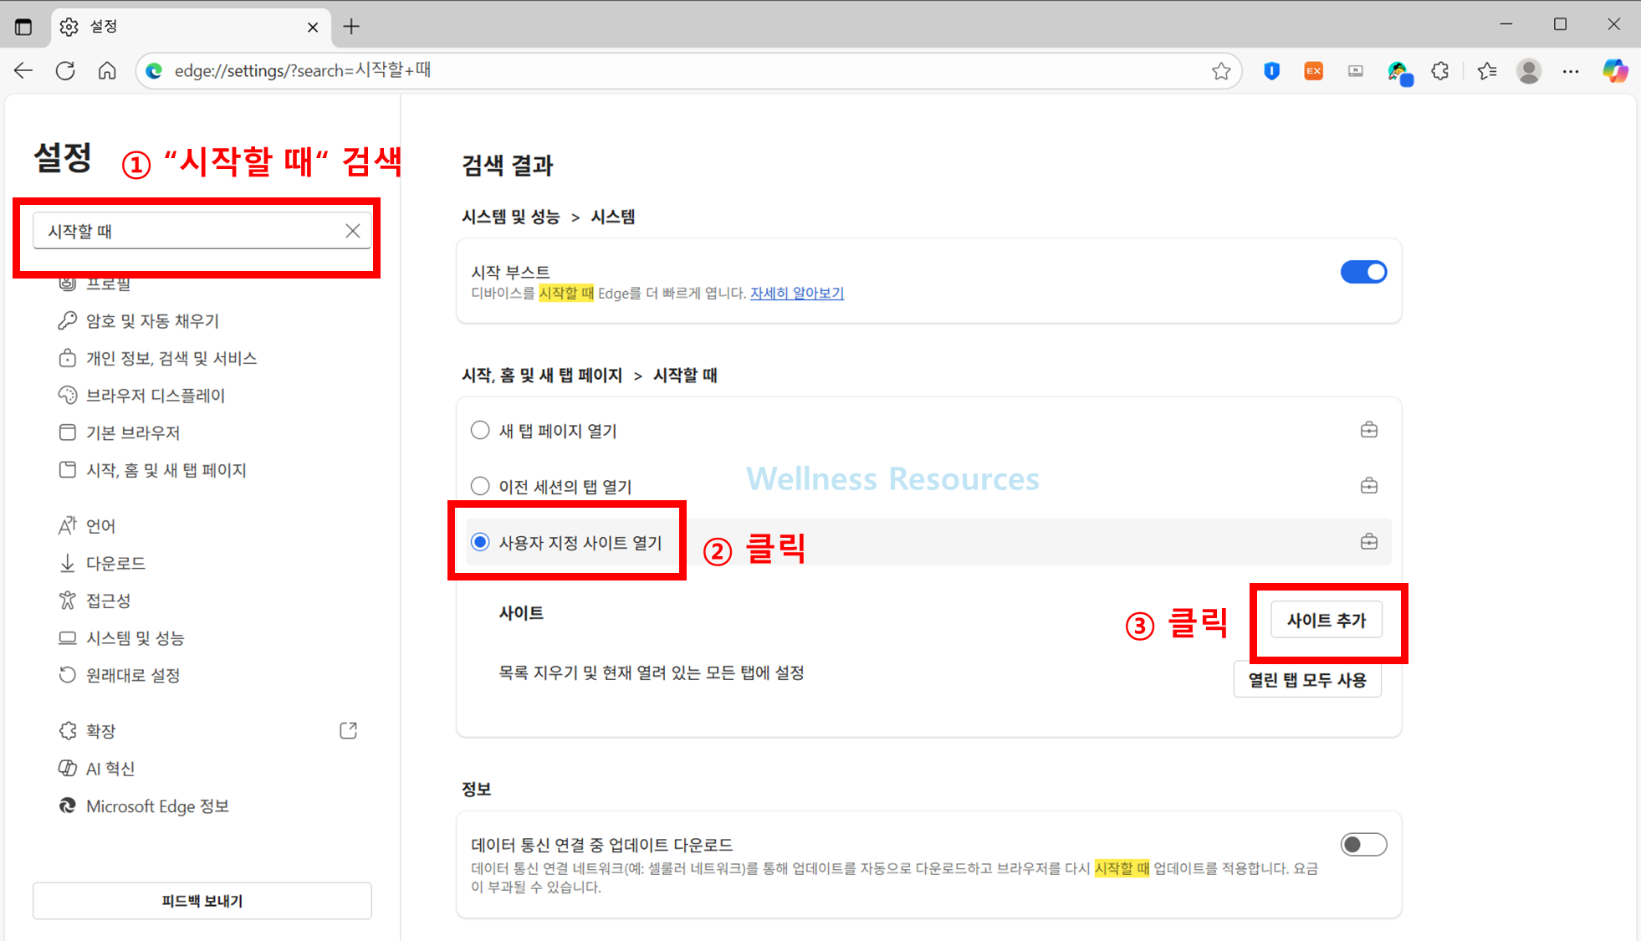Select 사용자 지정 사이트 열기 radio button
Viewport: 1641px width, 941px height.
click(480, 542)
